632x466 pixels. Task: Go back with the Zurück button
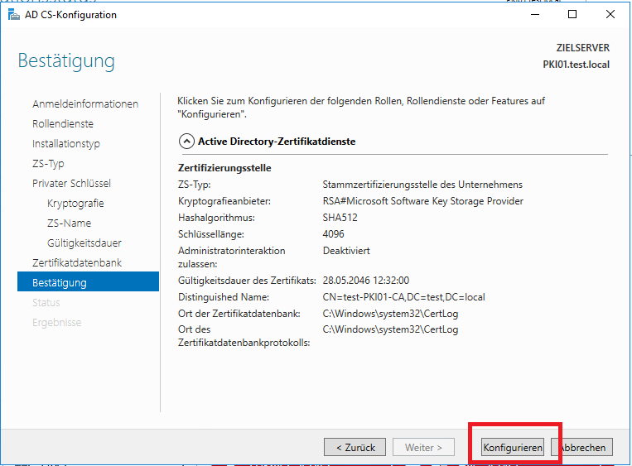click(x=355, y=448)
